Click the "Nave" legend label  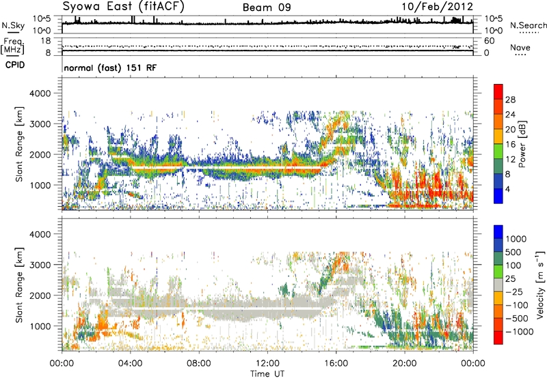(520, 48)
